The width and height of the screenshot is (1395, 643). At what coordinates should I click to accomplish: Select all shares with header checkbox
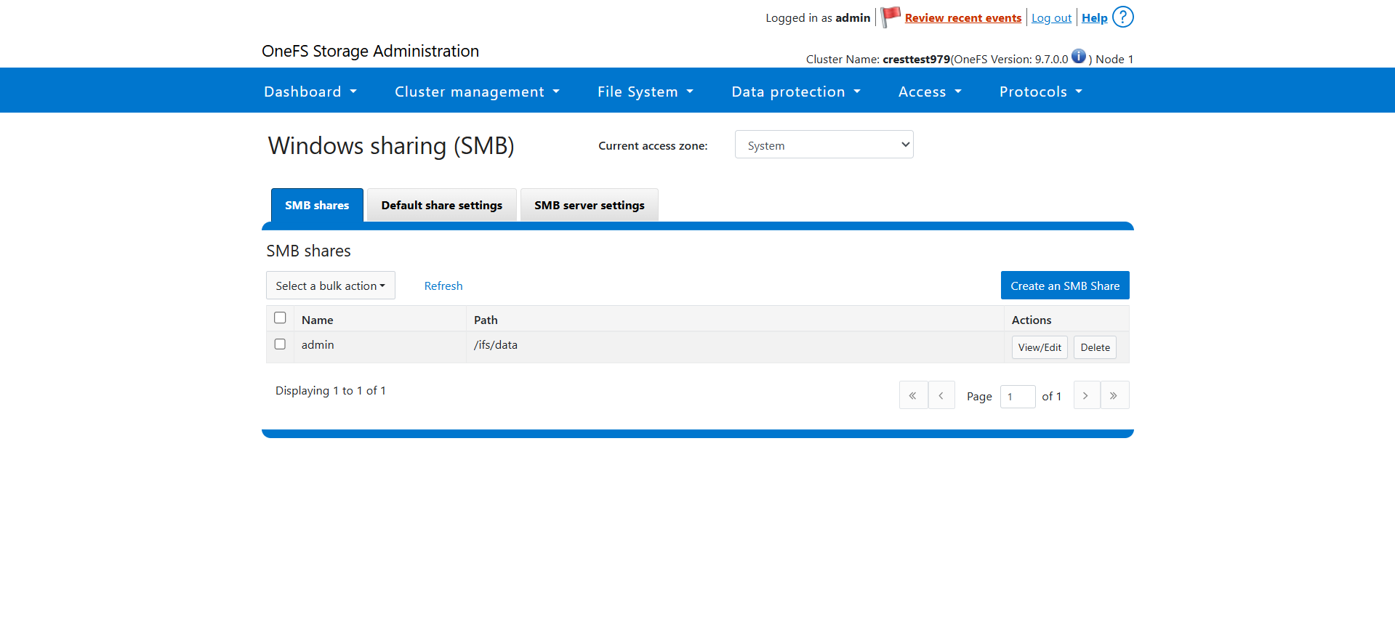coord(280,318)
